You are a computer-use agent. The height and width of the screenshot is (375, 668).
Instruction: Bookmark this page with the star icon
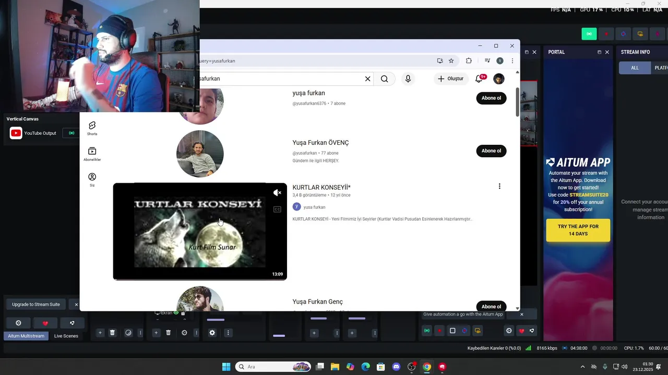click(x=451, y=61)
